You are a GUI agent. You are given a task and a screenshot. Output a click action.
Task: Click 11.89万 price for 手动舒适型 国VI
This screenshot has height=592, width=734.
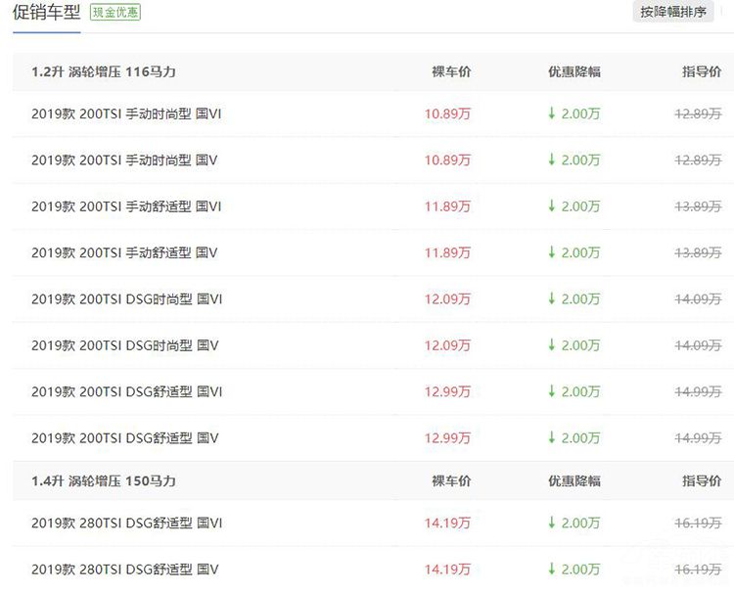pos(447,206)
